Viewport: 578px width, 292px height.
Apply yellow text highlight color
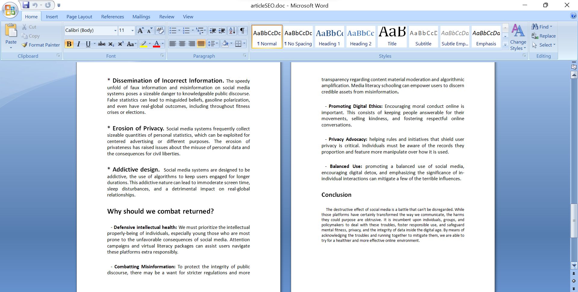[x=144, y=44]
